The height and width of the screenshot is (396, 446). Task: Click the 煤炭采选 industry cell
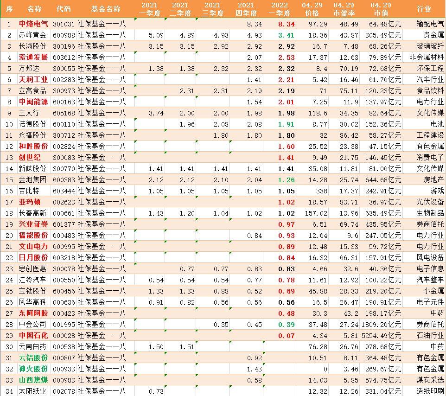pos(430,380)
